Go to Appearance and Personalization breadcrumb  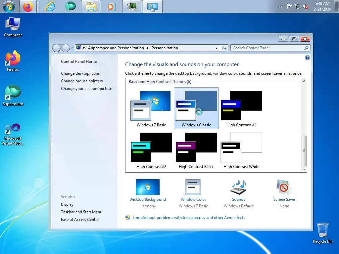[x=116, y=48]
